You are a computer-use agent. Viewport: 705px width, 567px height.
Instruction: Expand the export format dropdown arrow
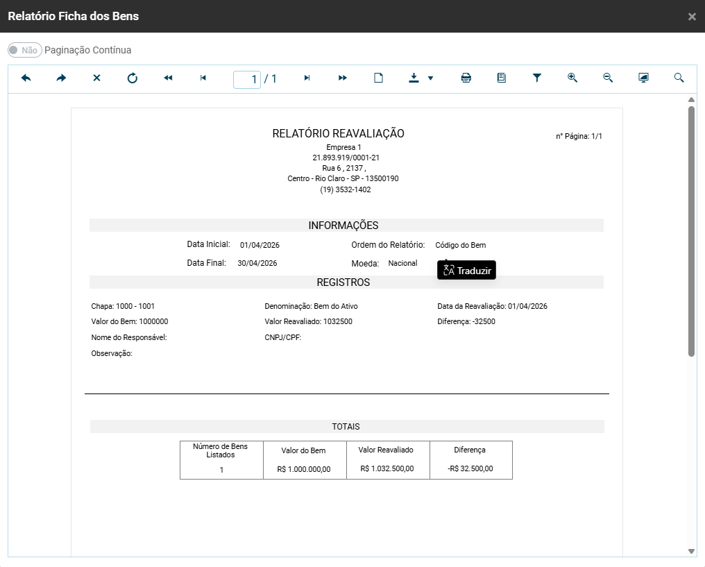(x=430, y=78)
